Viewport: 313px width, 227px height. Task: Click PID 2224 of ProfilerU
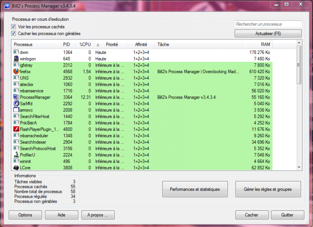pos(68,155)
